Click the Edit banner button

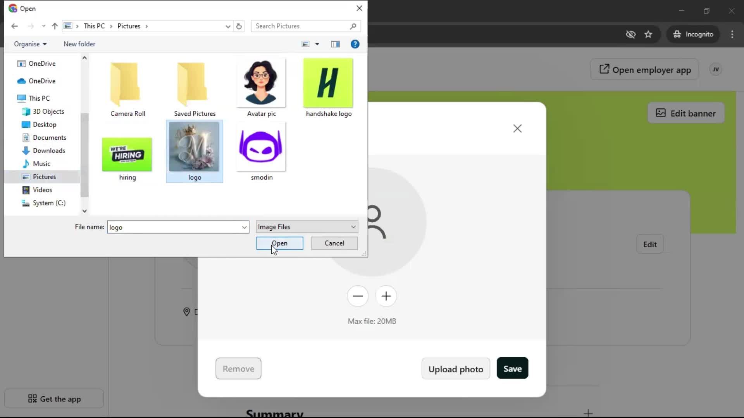(686, 113)
